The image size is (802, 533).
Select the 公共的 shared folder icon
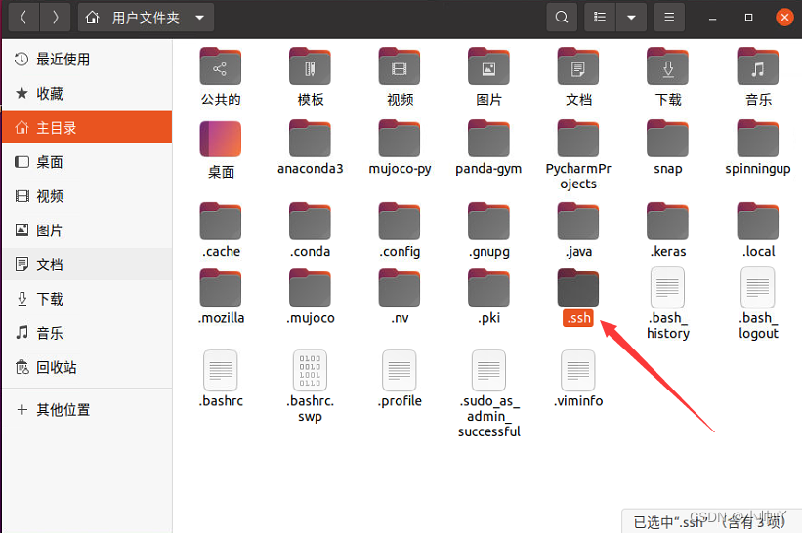coord(221,66)
